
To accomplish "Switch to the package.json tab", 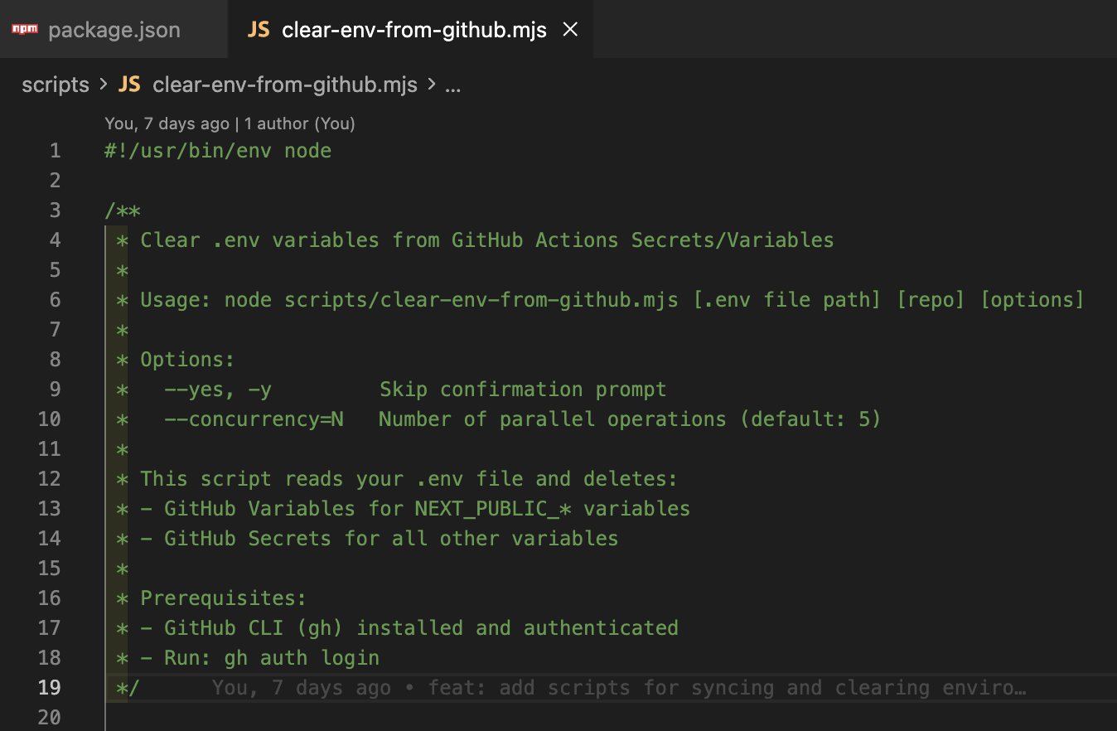I will 114,31.
